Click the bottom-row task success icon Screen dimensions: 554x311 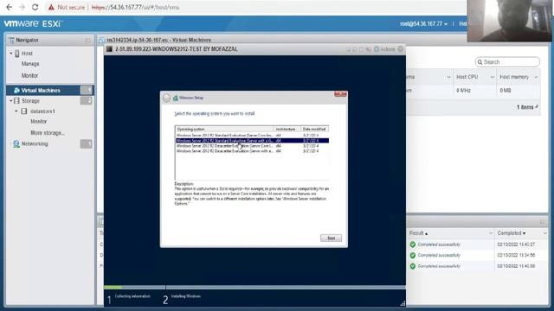(x=413, y=266)
